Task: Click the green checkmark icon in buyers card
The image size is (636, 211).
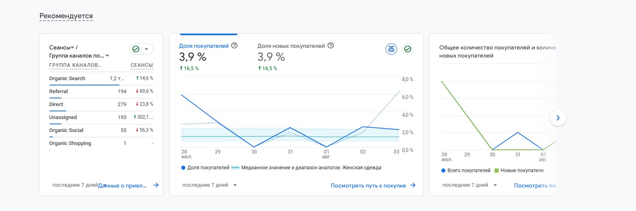Action: pyautogui.click(x=408, y=49)
